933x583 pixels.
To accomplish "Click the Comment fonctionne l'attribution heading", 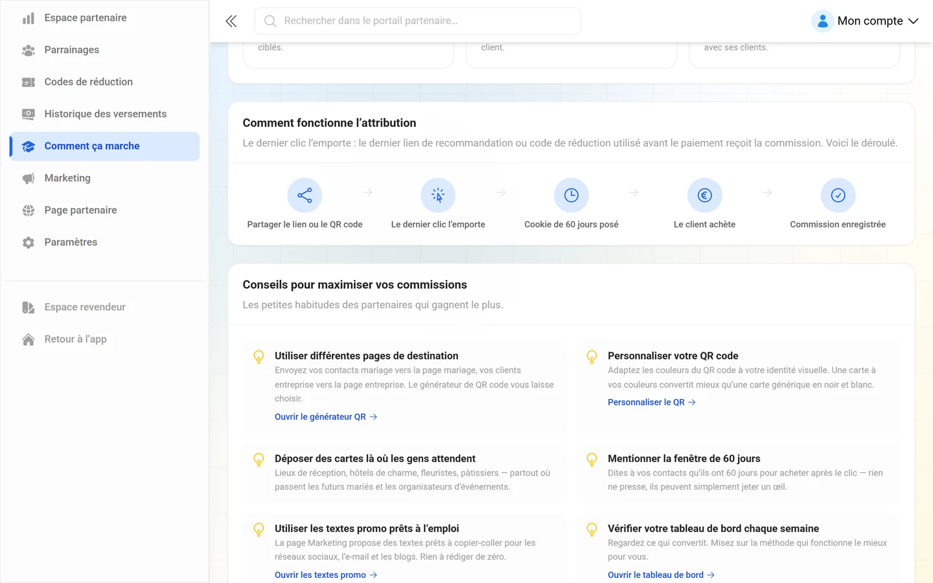I will (329, 123).
